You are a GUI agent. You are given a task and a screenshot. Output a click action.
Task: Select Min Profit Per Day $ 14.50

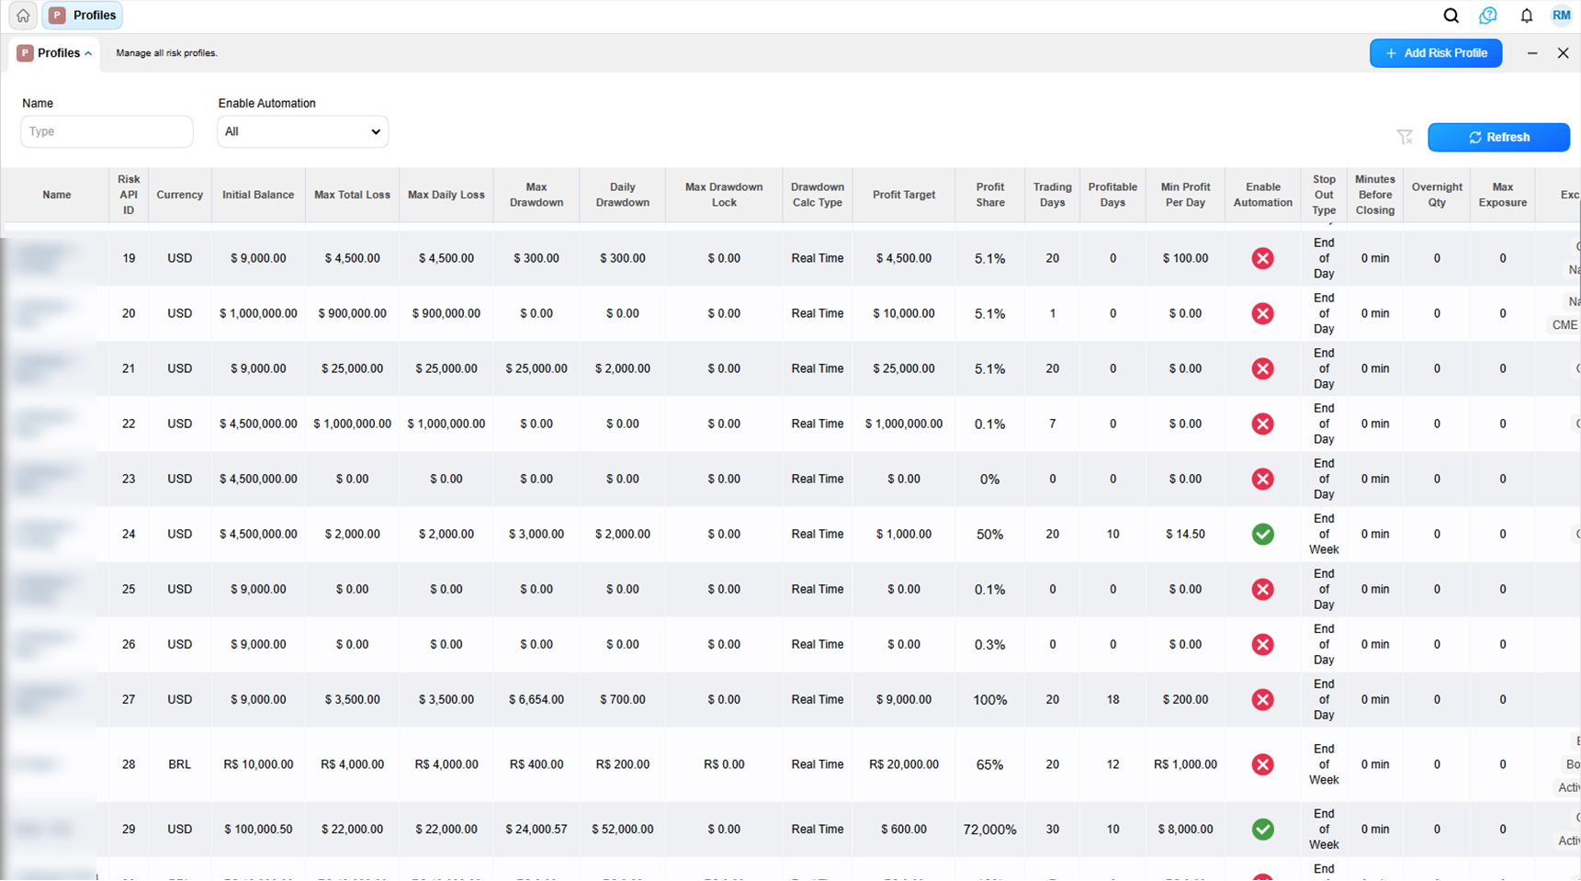click(1185, 534)
